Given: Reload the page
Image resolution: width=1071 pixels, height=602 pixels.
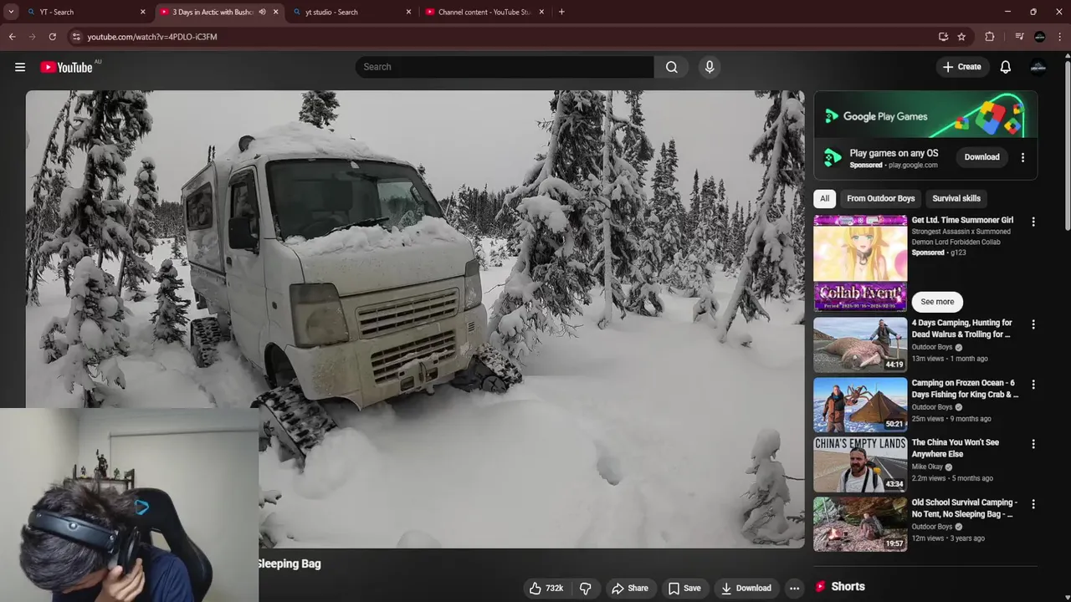Looking at the screenshot, I should [x=52, y=37].
